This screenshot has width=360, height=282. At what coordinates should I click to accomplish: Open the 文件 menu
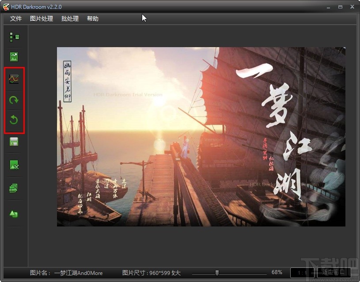(15, 19)
